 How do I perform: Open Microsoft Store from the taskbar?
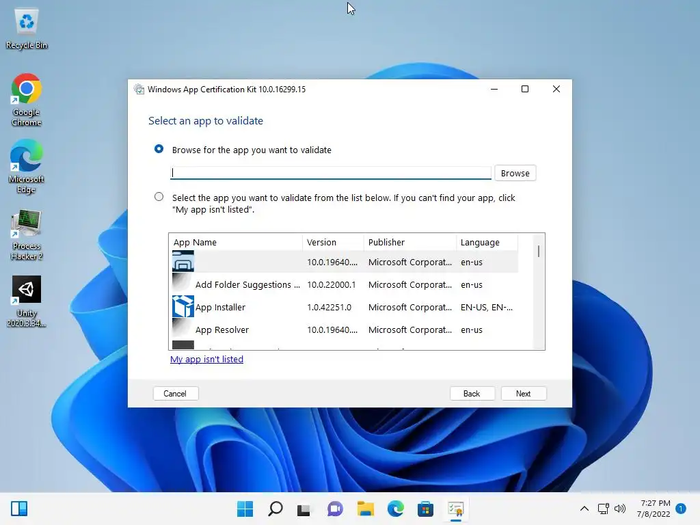click(x=425, y=509)
